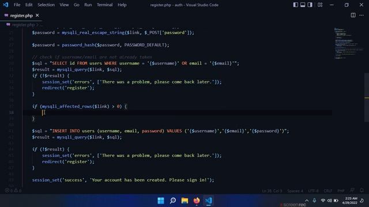The height and width of the screenshot is (207, 369).
Task: Click the mysqli_affected_rows if statement
Action: click(x=80, y=106)
